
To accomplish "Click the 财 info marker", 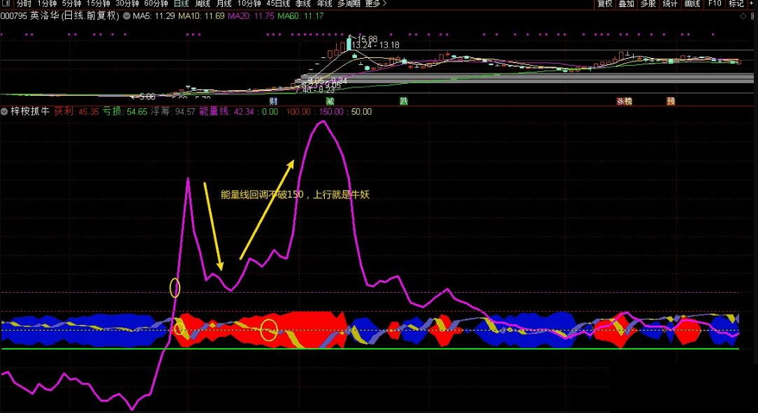I will point(274,101).
